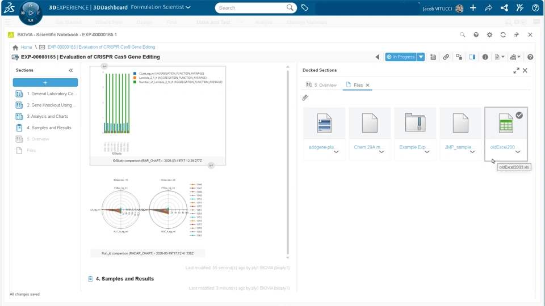This screenshot has width=545, height=306.
Task: Click the In Progress status button
Action: pyautogui.click(x=401, y=57)
